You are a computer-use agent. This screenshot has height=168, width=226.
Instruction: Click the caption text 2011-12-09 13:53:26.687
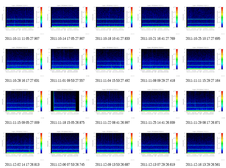pyautogui.click(x=112, y=165)
